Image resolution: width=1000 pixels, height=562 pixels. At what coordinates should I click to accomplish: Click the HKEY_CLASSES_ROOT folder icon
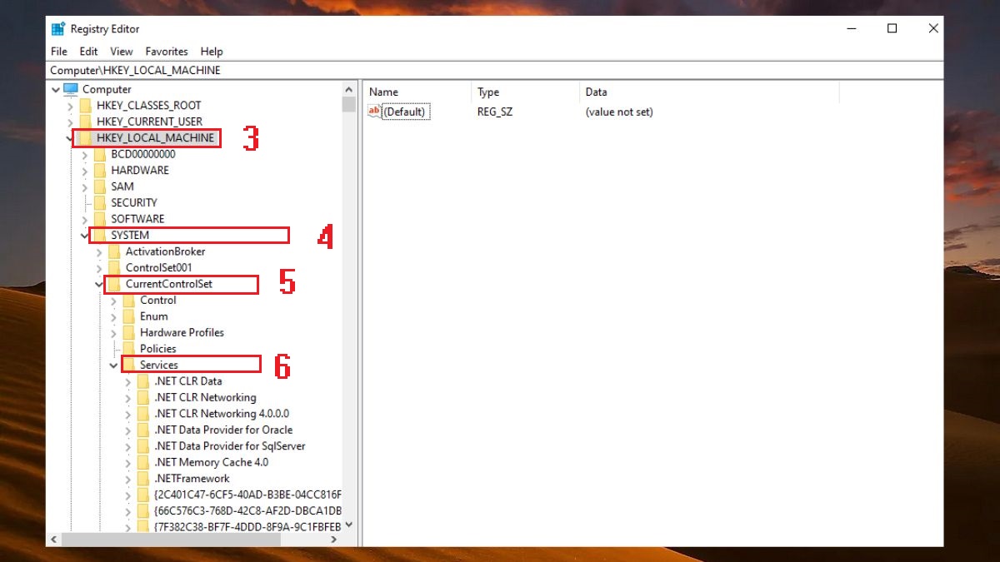[x=85, y=106]
